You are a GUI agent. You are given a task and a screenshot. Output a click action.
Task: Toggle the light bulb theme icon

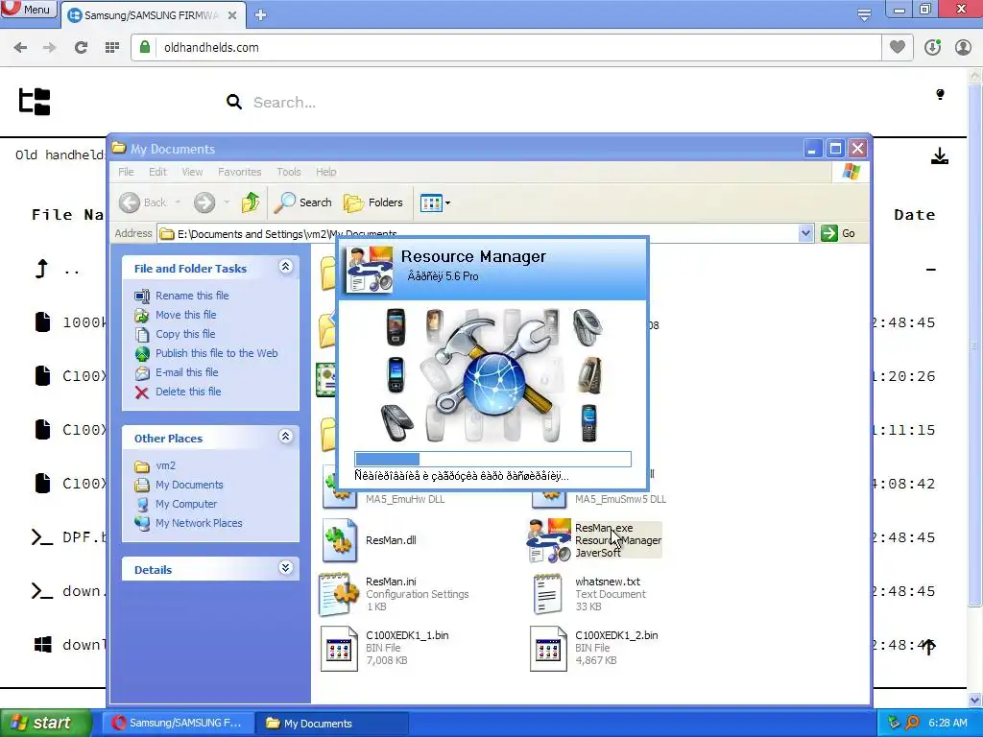coord(940,95)
